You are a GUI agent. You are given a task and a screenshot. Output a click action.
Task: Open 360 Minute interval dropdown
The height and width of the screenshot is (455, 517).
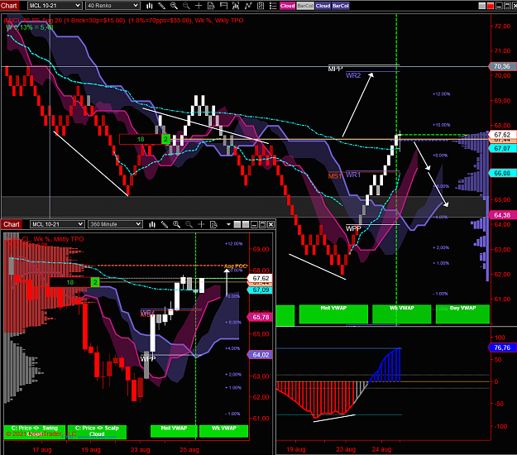115,224
